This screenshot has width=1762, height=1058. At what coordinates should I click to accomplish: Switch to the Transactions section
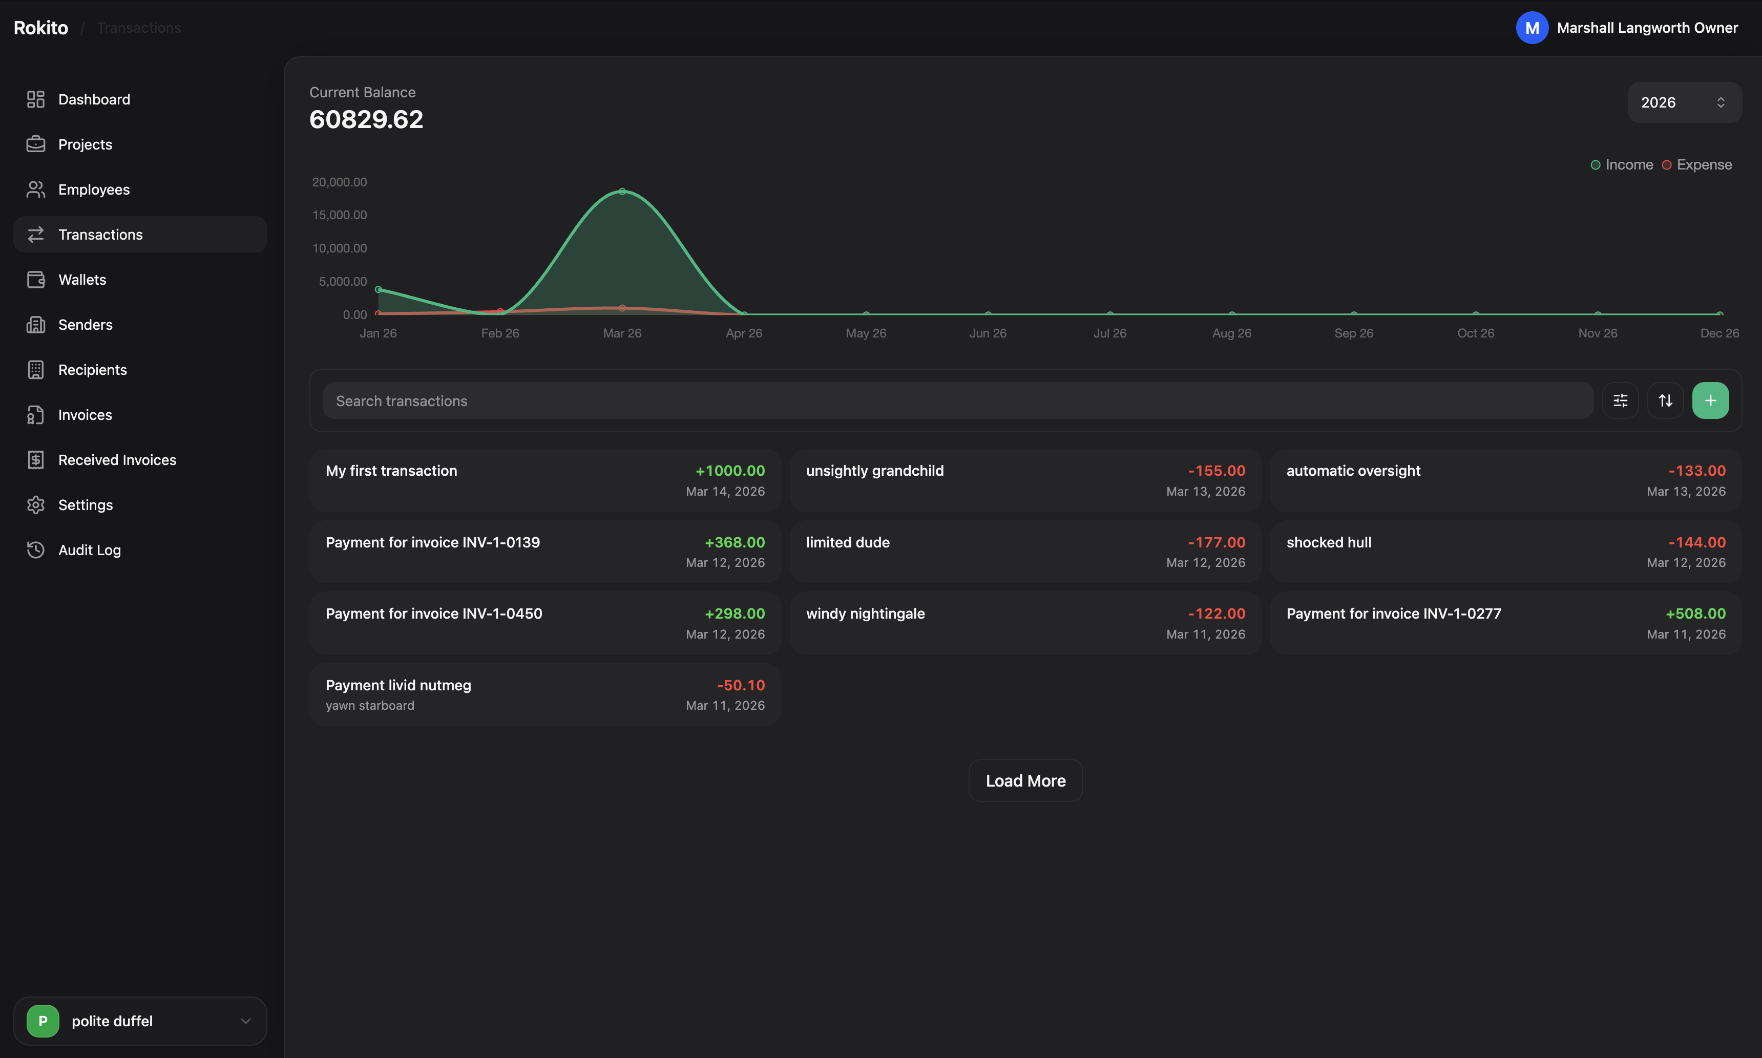(x=100, y=234)
